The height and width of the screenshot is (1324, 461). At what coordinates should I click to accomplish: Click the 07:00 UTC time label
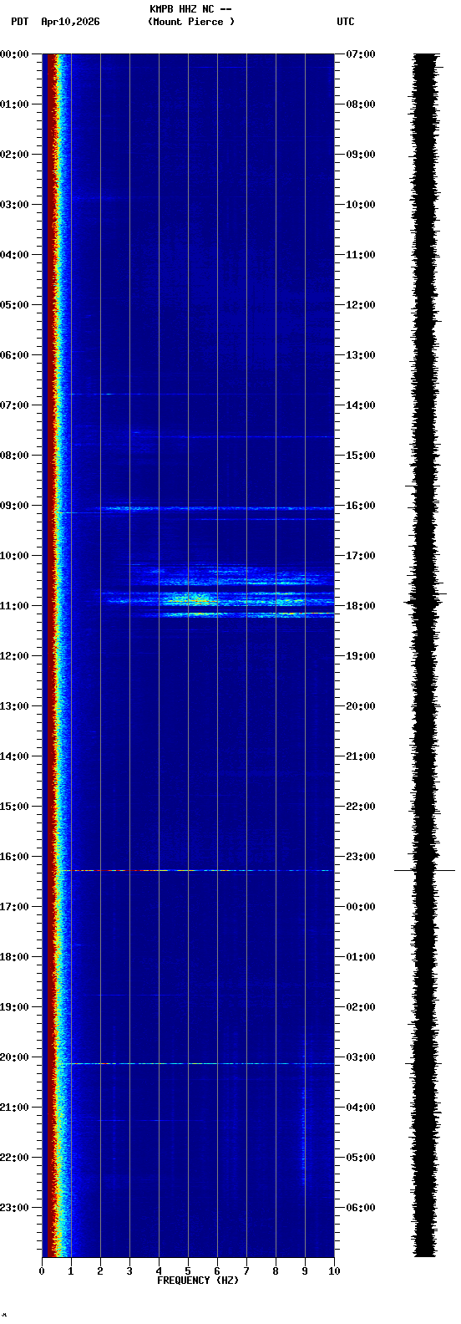point(361,54)
